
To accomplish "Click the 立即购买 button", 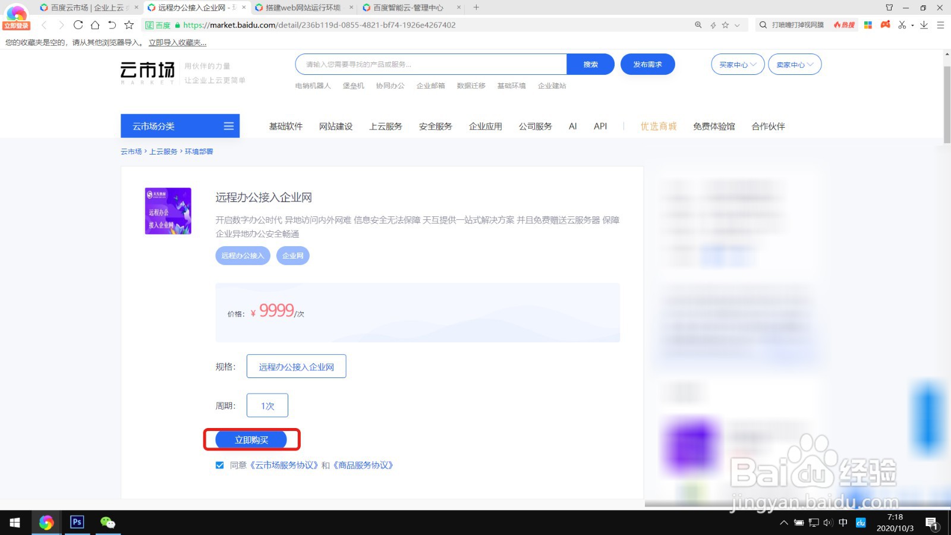I will [x=251, y=440].
